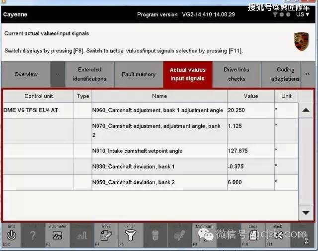Viewport: 318px width, 251px height.
Task: Click the vertical scrollbar track in the table
Action: pos(306,161)
